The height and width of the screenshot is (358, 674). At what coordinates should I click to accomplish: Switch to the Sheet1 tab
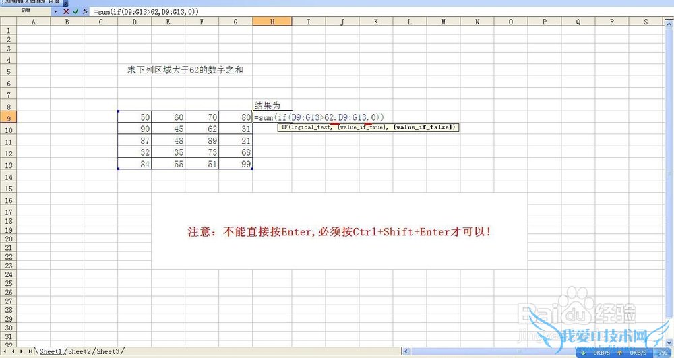point(51,351)
